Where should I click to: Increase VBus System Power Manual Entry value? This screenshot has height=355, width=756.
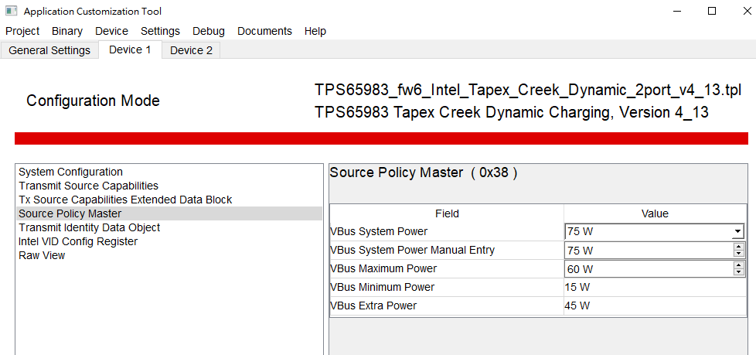[x=739, y=247]
